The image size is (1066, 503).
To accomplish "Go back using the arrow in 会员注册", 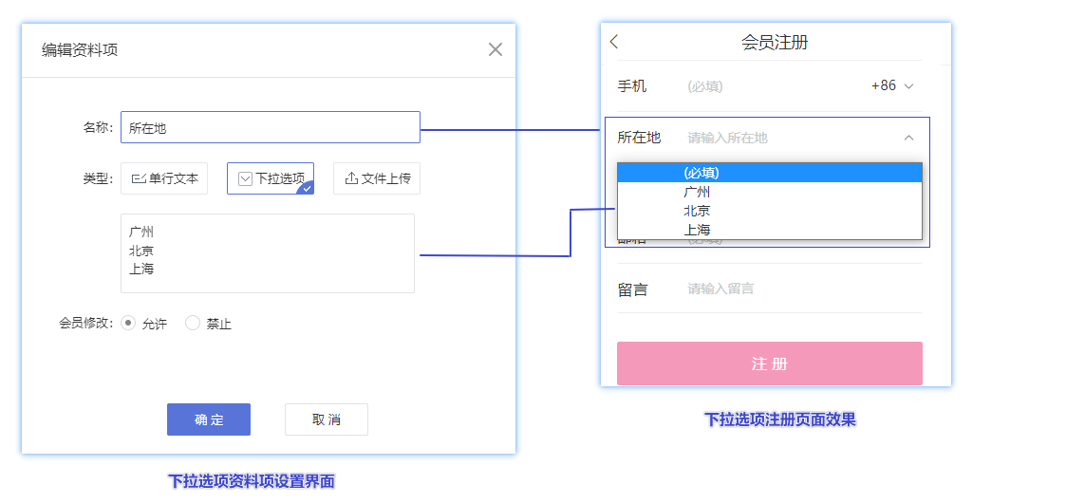I will pyautogui.click(x=614, y=42).
